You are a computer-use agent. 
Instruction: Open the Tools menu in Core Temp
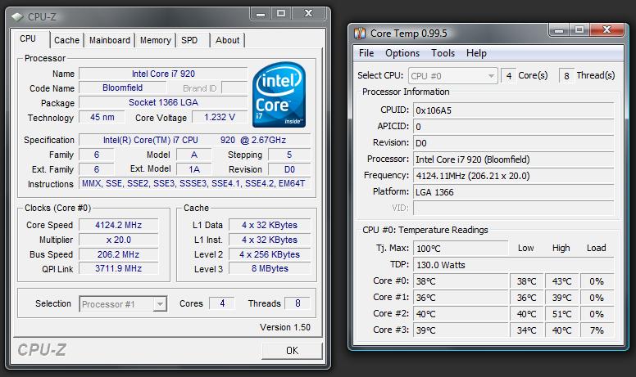[x=443, y=53]
